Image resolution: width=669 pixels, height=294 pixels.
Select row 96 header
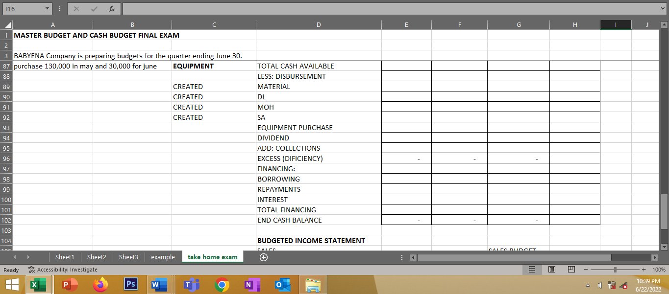(6, 158)
